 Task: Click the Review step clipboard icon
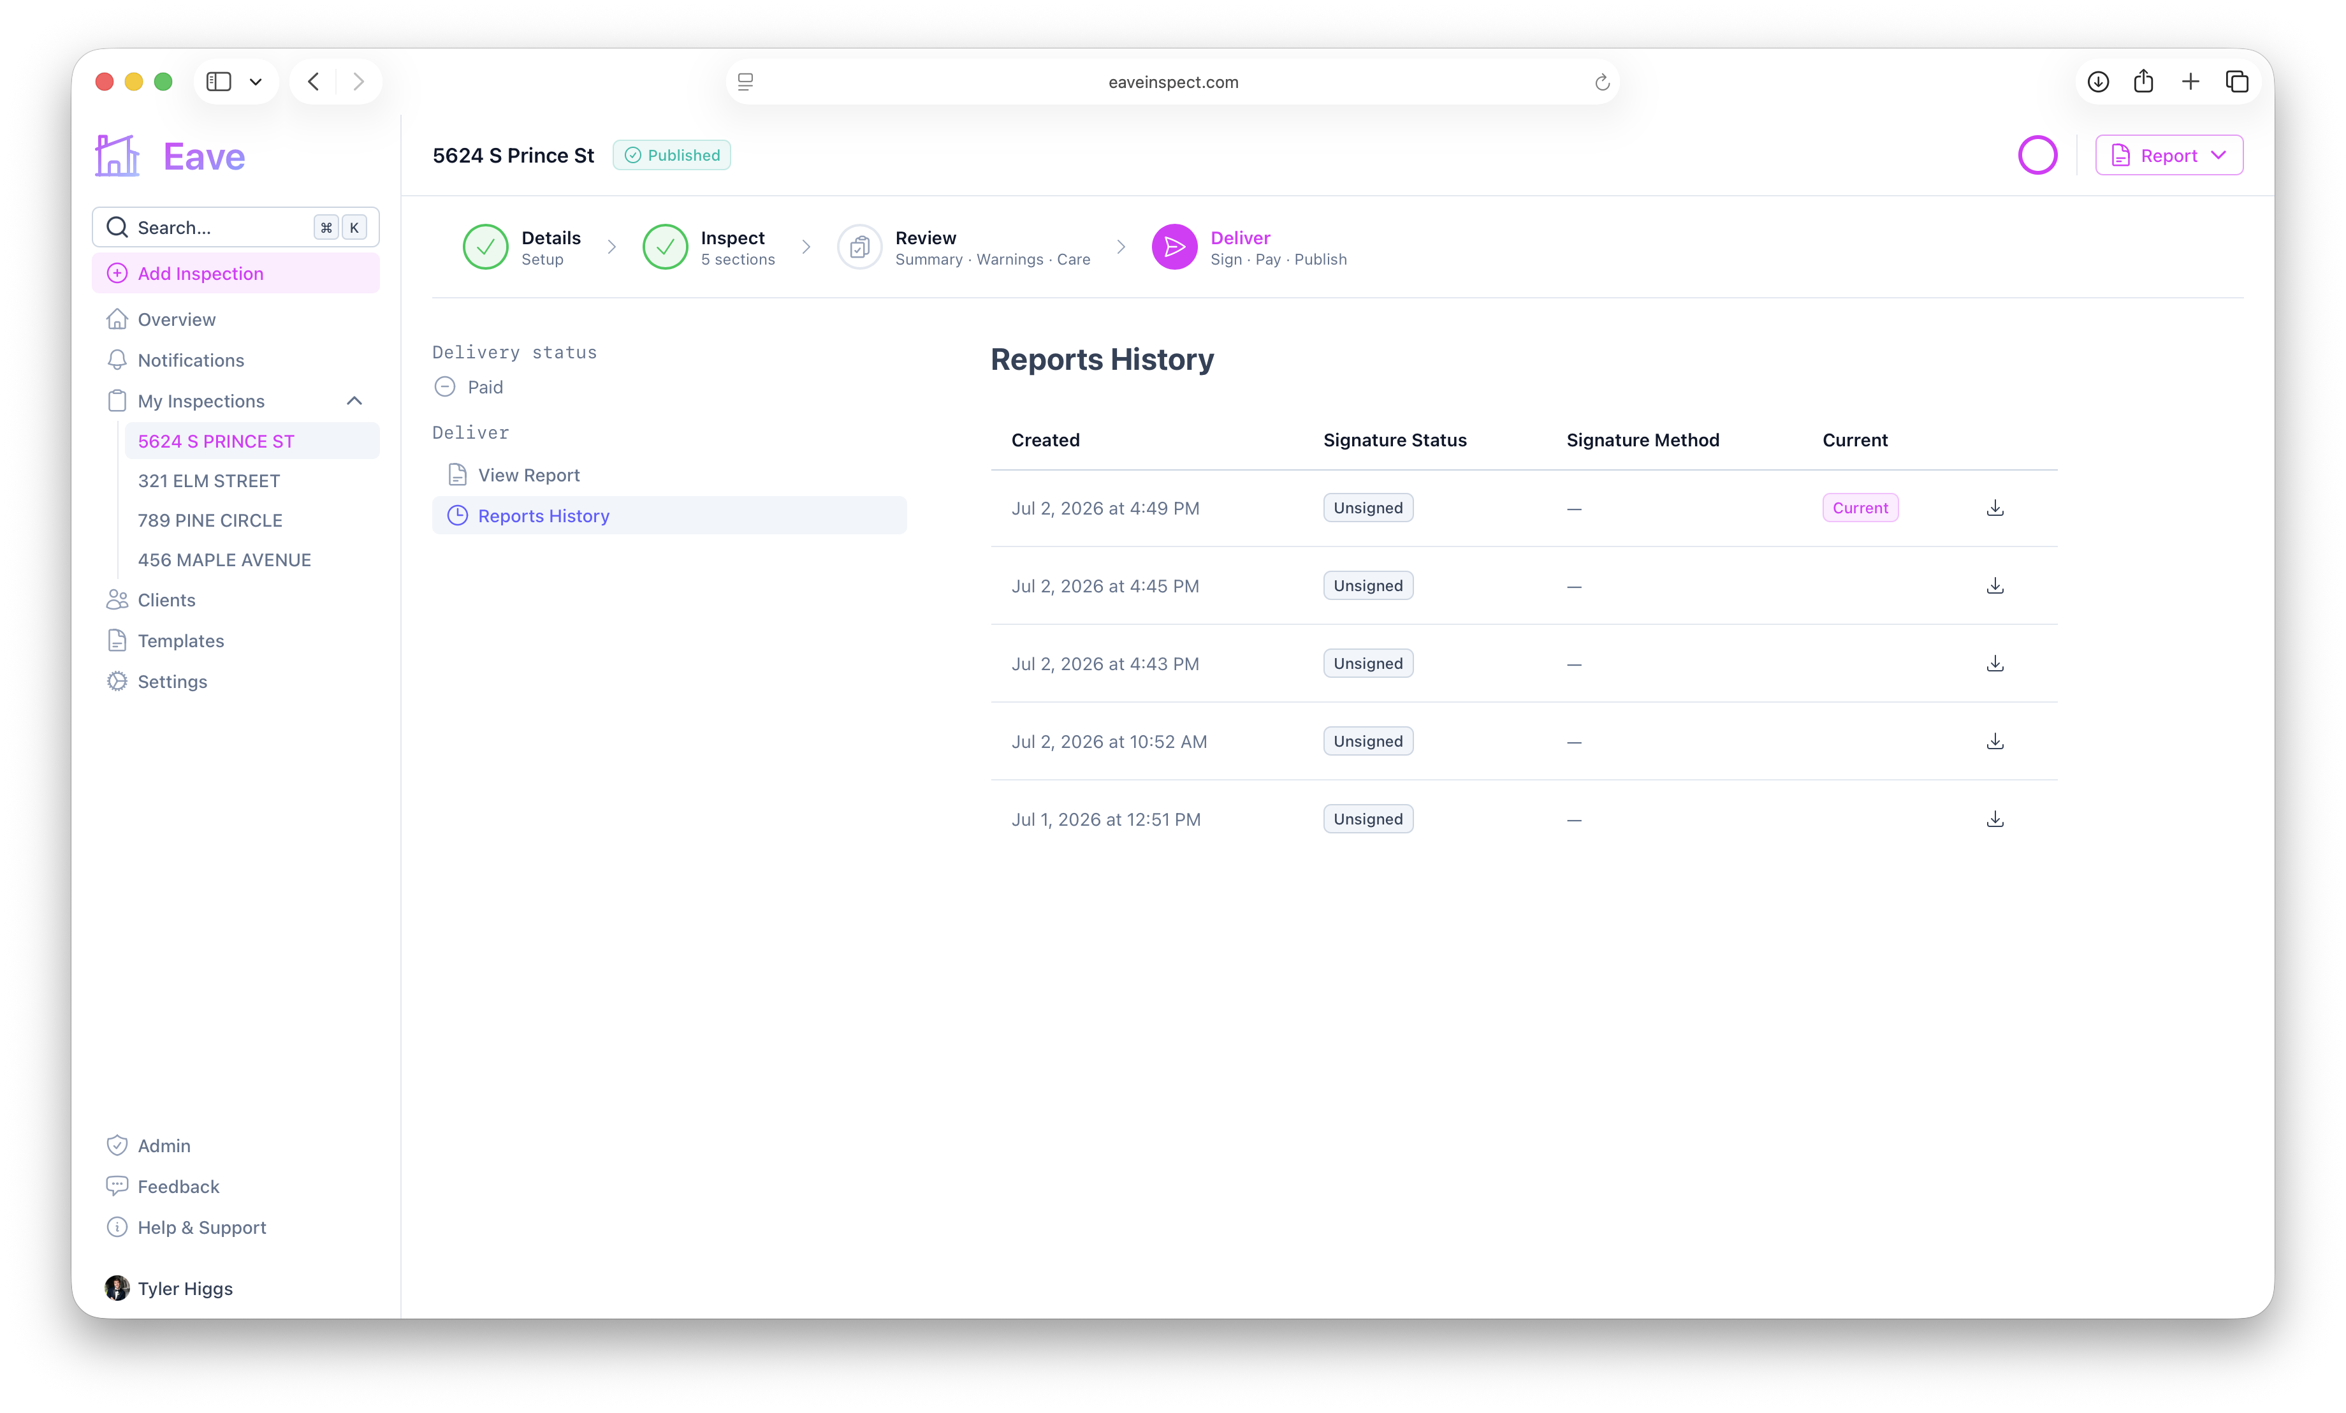pos(859,247)
